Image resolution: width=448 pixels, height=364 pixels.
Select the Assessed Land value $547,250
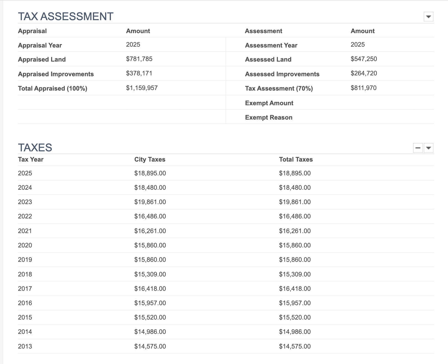[364, 59]
